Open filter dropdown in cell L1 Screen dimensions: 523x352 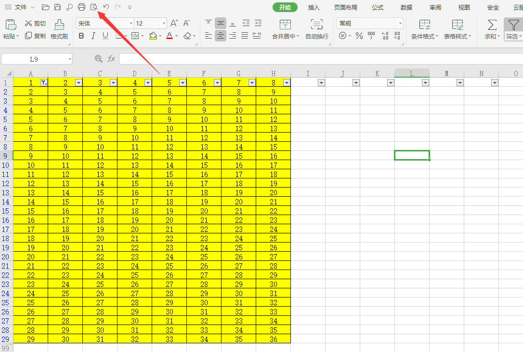tap(425, 83)
